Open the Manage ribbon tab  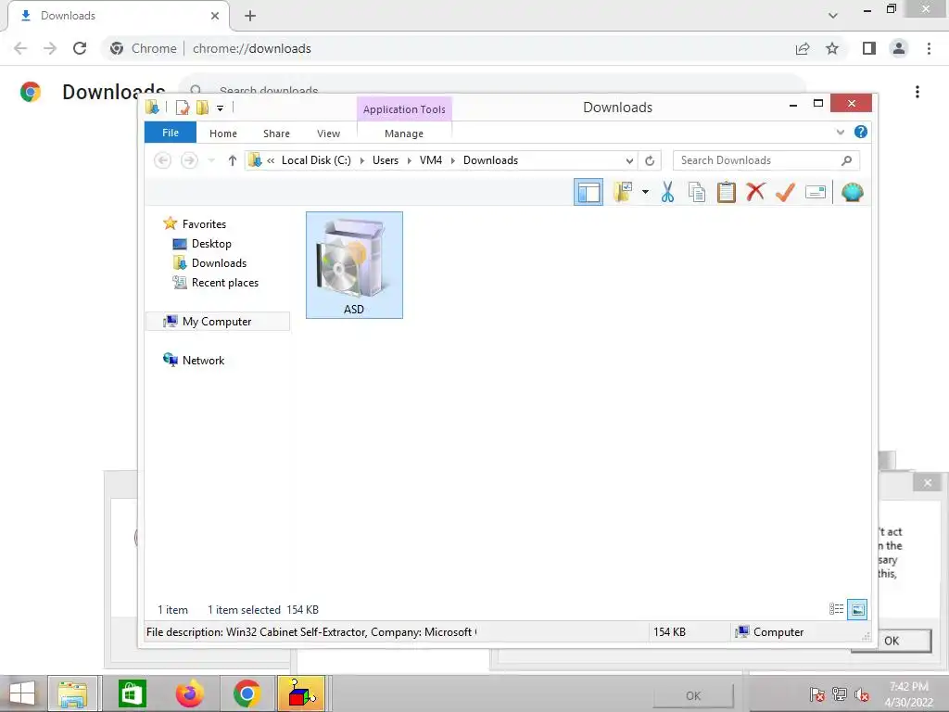[x=404, y=133]
